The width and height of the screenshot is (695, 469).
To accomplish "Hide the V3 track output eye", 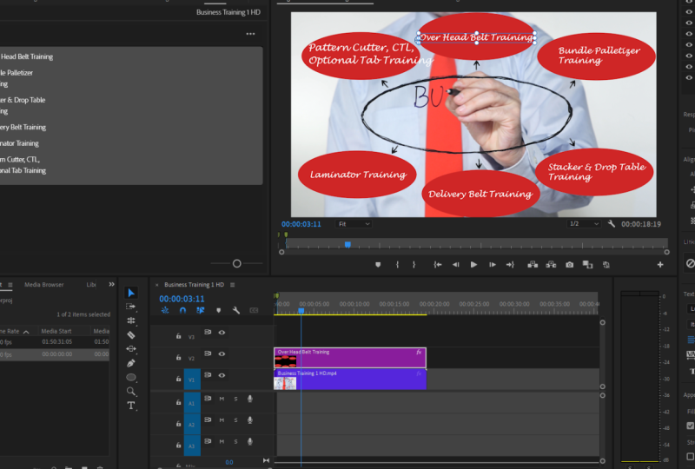I will 222,333.
